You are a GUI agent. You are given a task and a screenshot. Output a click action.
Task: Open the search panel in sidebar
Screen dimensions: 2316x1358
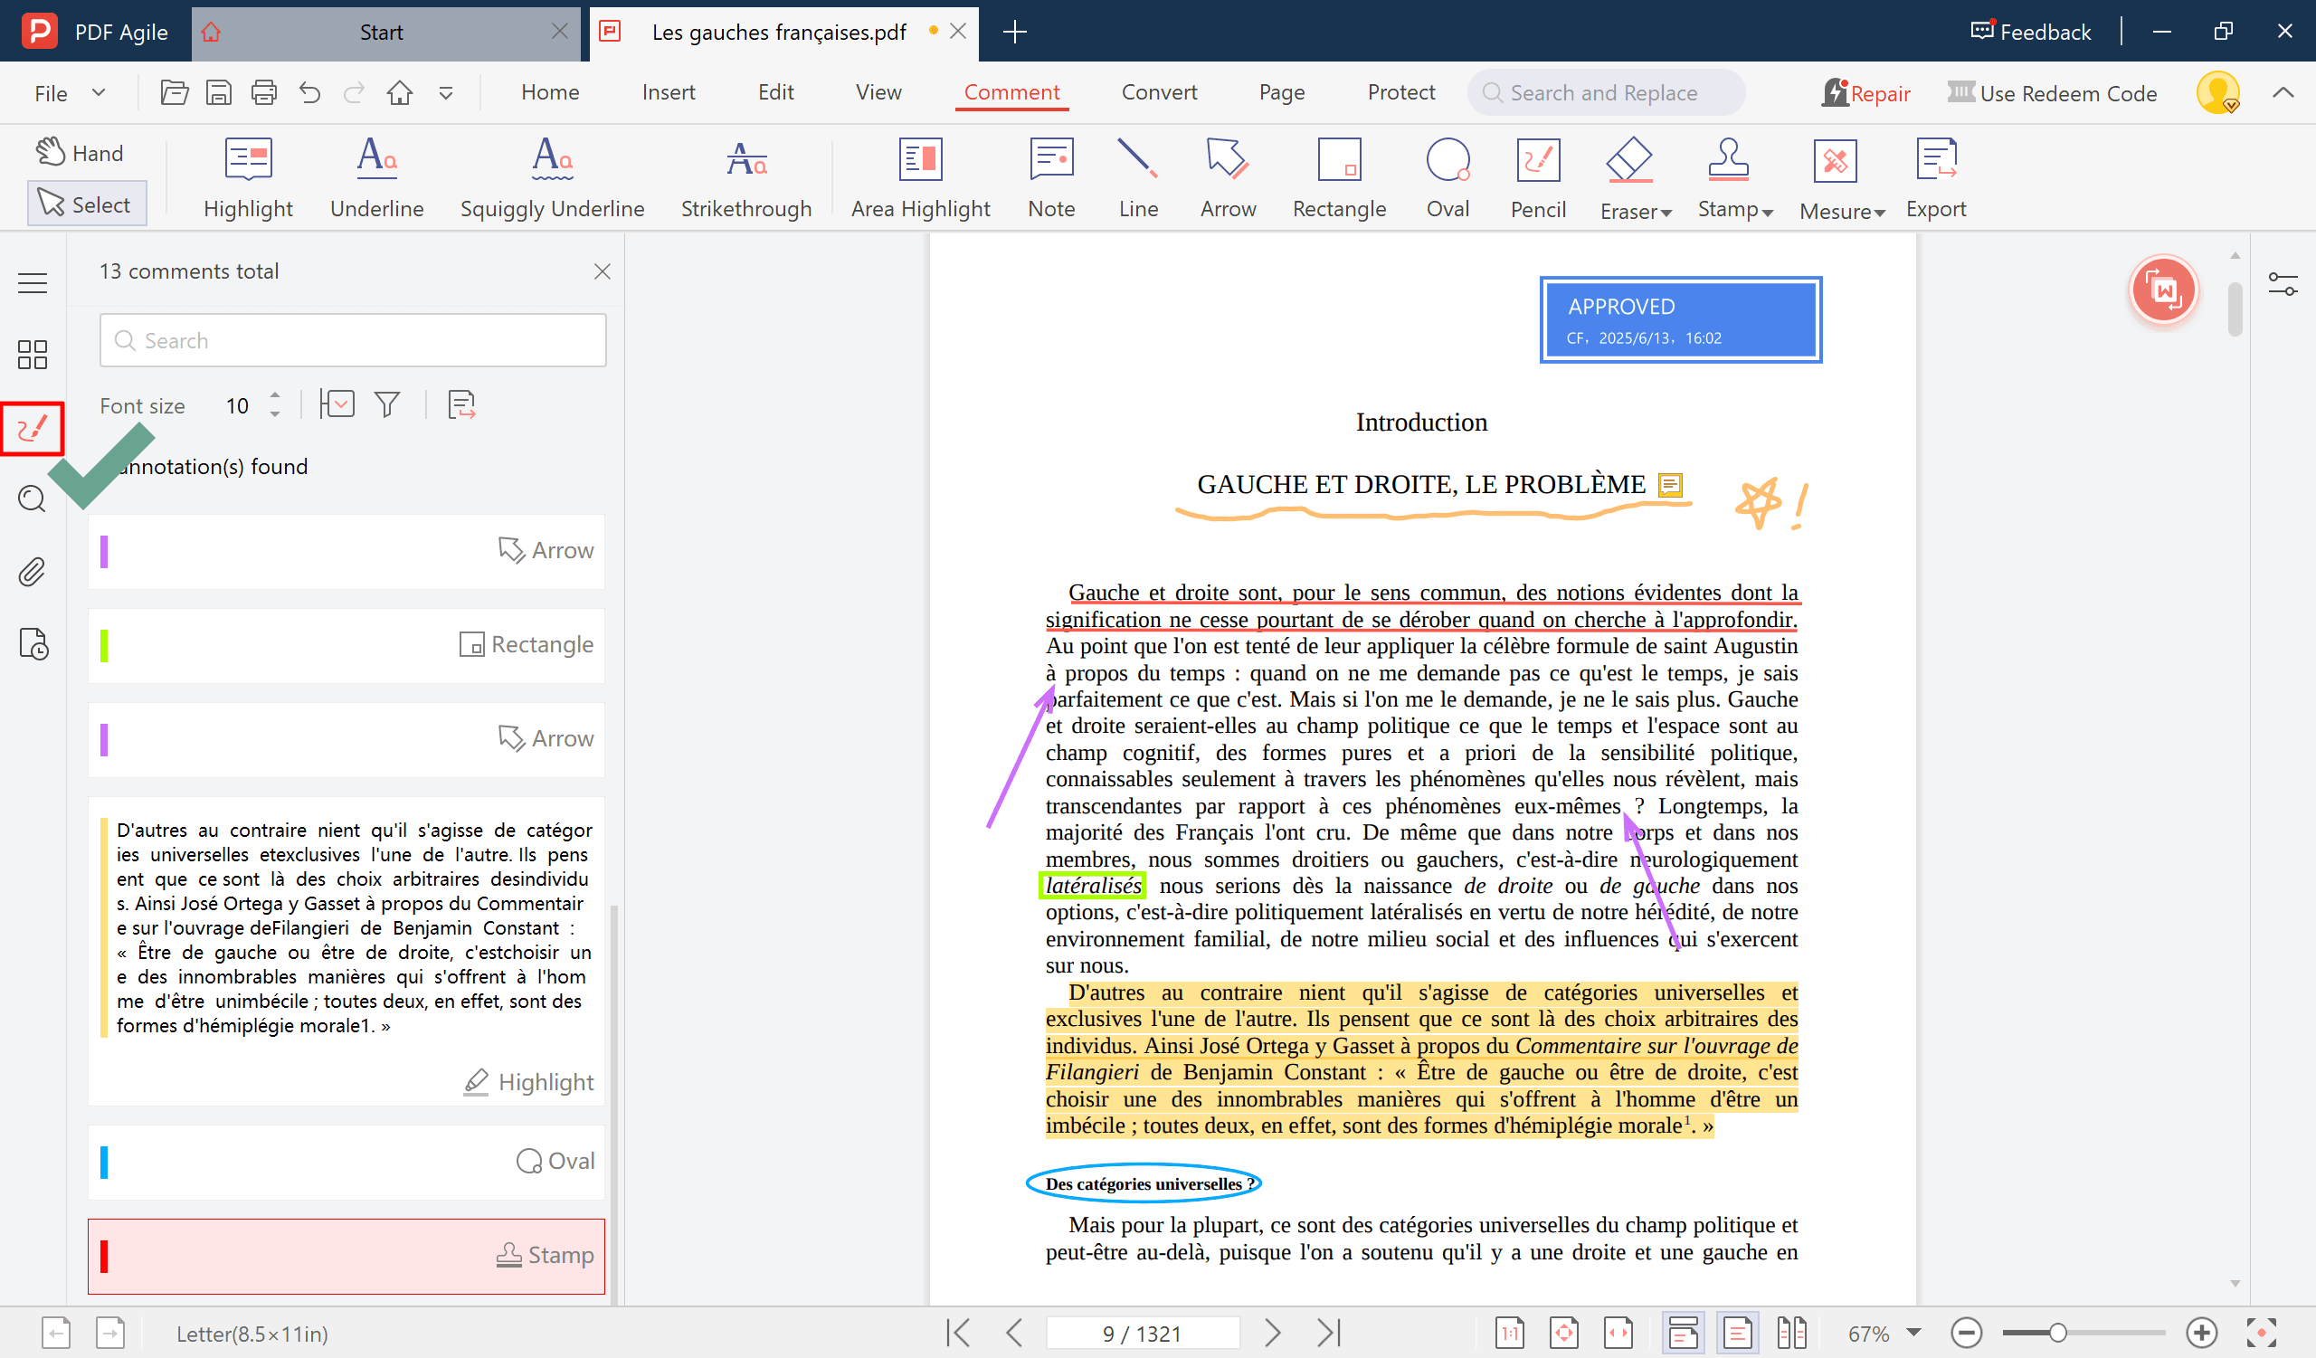tap(33, 499)
